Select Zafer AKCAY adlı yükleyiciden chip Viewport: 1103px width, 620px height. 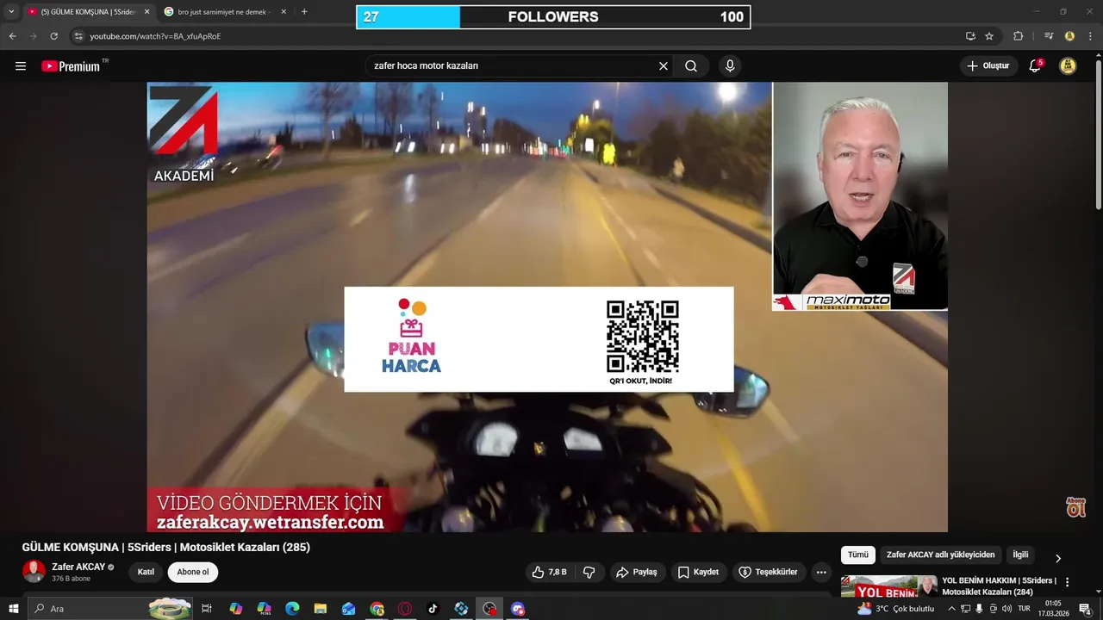tap(941, 555)
